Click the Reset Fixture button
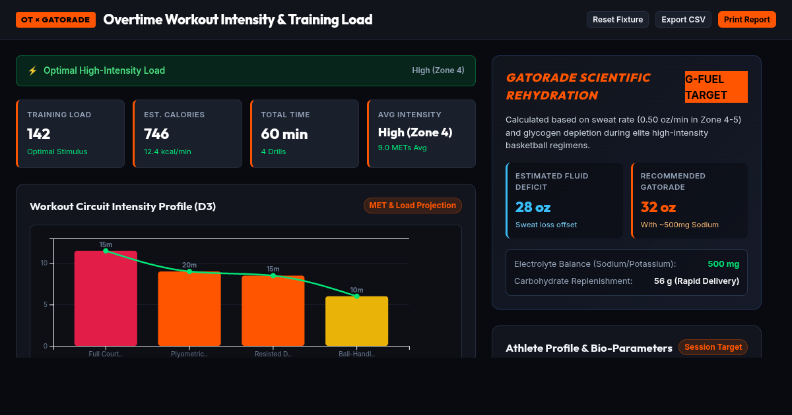This screenshot has height=415, width=792. [x=618, y=20]
